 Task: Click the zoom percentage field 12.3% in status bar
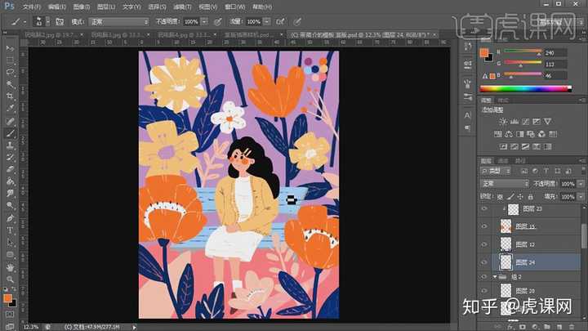(31, 327)
